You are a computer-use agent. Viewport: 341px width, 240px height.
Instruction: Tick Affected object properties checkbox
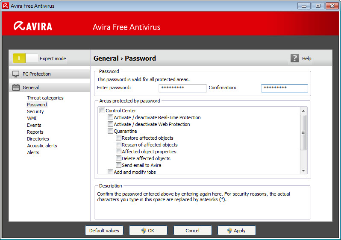(118, 152)
